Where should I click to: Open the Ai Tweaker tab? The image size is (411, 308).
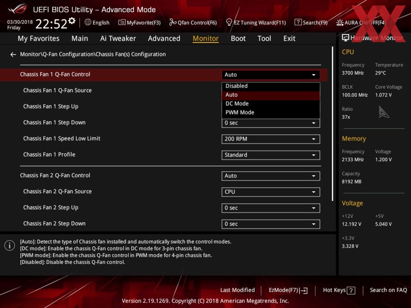click(x=118, y=39)
